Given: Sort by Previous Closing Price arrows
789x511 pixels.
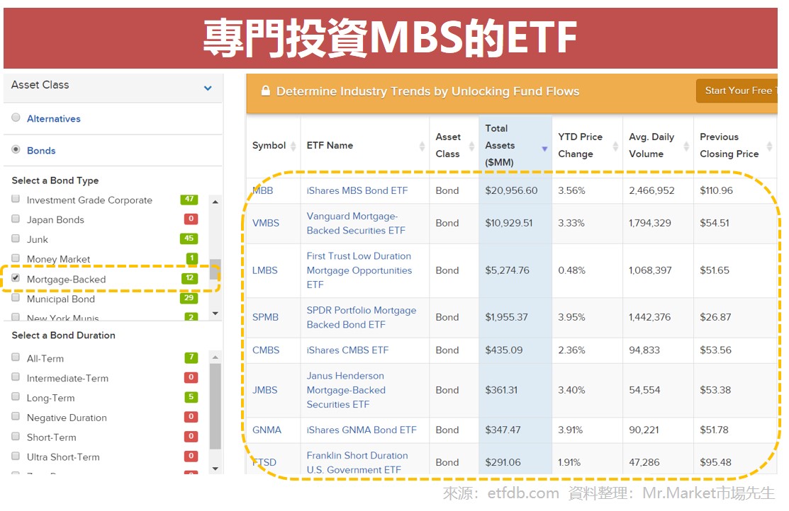Looking at the screenshot, I should pos(769,146).
